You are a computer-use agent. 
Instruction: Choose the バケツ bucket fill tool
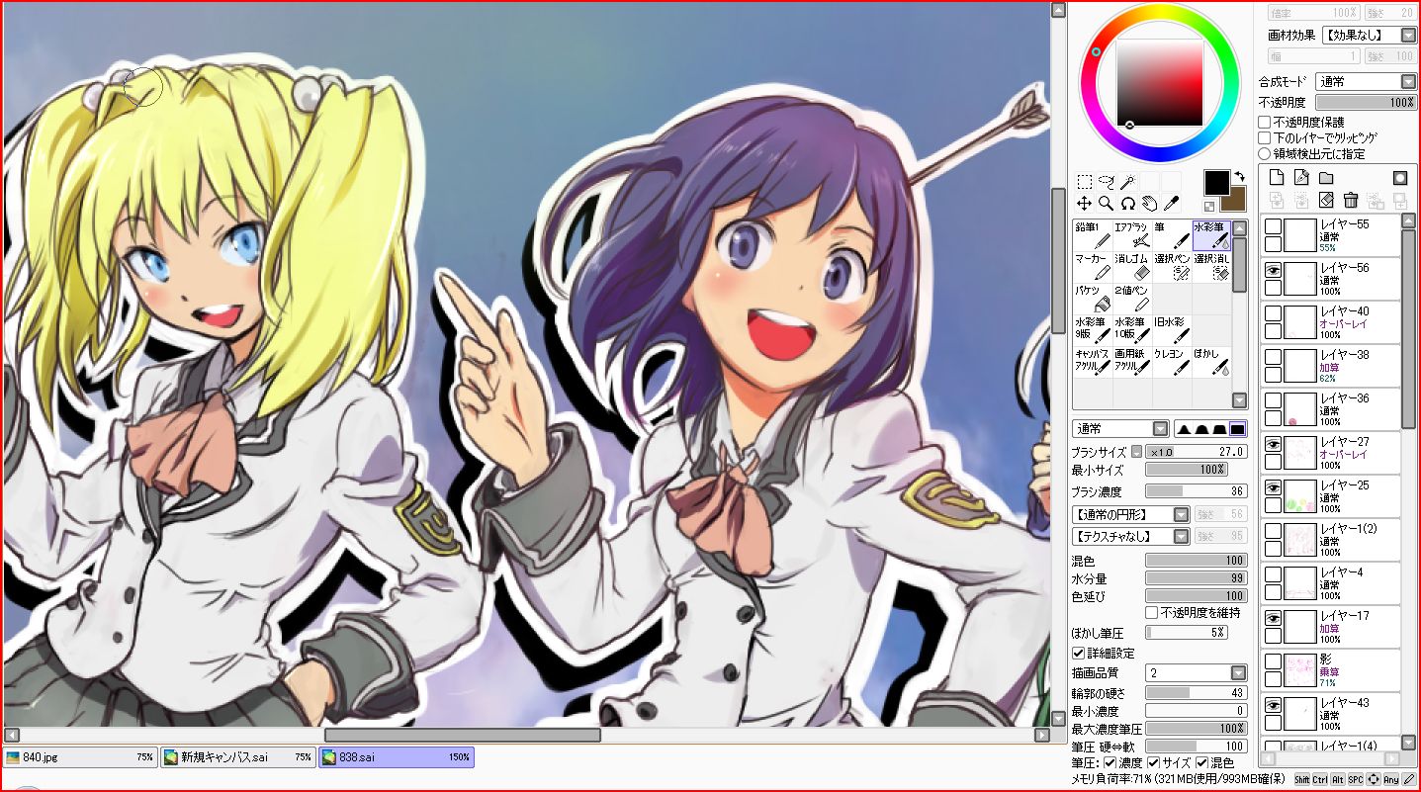click(1093, 299)
